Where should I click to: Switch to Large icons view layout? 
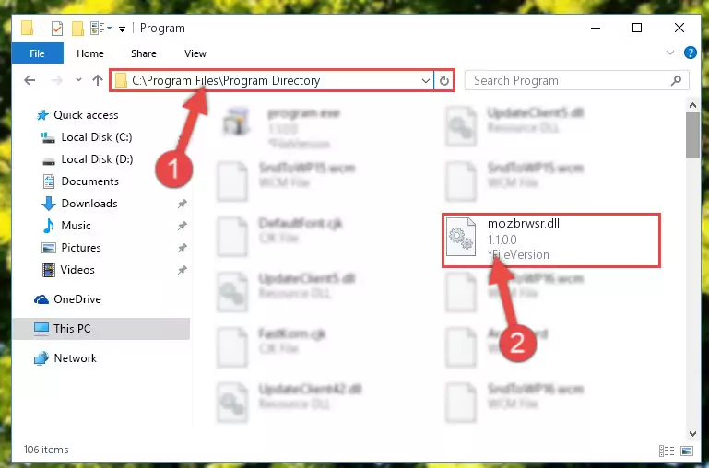(x=686, y=450)
